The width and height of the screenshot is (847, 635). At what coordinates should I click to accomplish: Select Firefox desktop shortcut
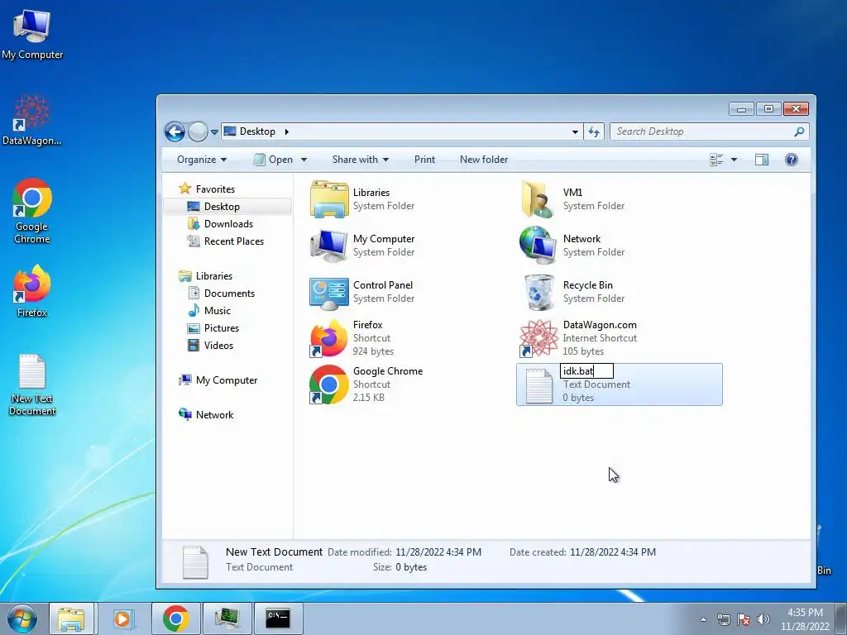pos(32,291)
